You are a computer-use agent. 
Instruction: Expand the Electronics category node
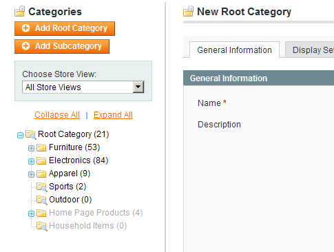[31, 161]
